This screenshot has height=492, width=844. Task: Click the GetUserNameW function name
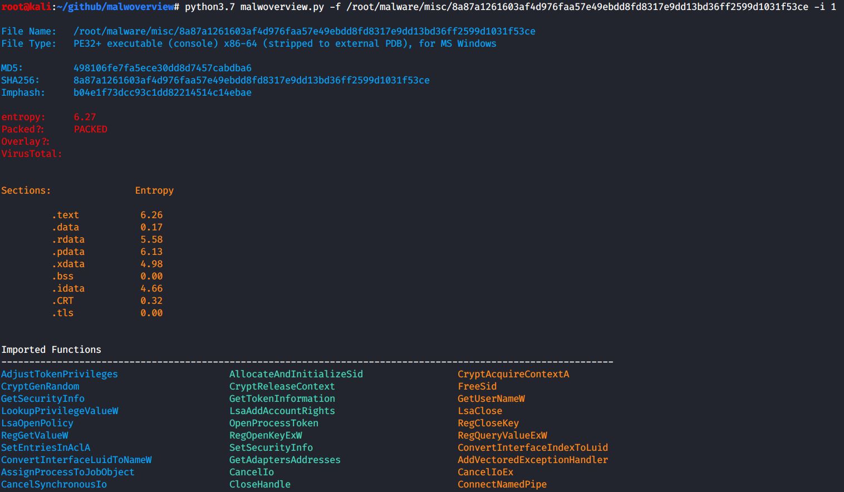tap(491, 398)
